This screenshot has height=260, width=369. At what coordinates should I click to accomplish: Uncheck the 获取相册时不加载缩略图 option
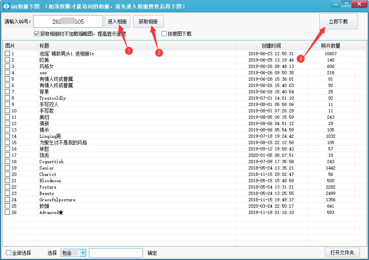click(x=36, y=33)
